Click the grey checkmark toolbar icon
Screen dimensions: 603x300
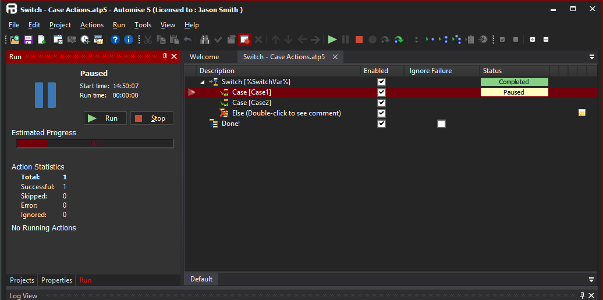point(218,39)
